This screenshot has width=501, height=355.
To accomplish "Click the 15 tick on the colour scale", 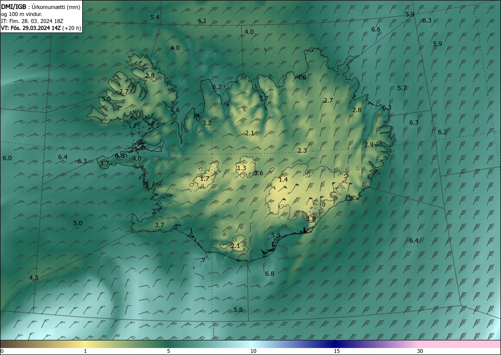I will 337,351.
